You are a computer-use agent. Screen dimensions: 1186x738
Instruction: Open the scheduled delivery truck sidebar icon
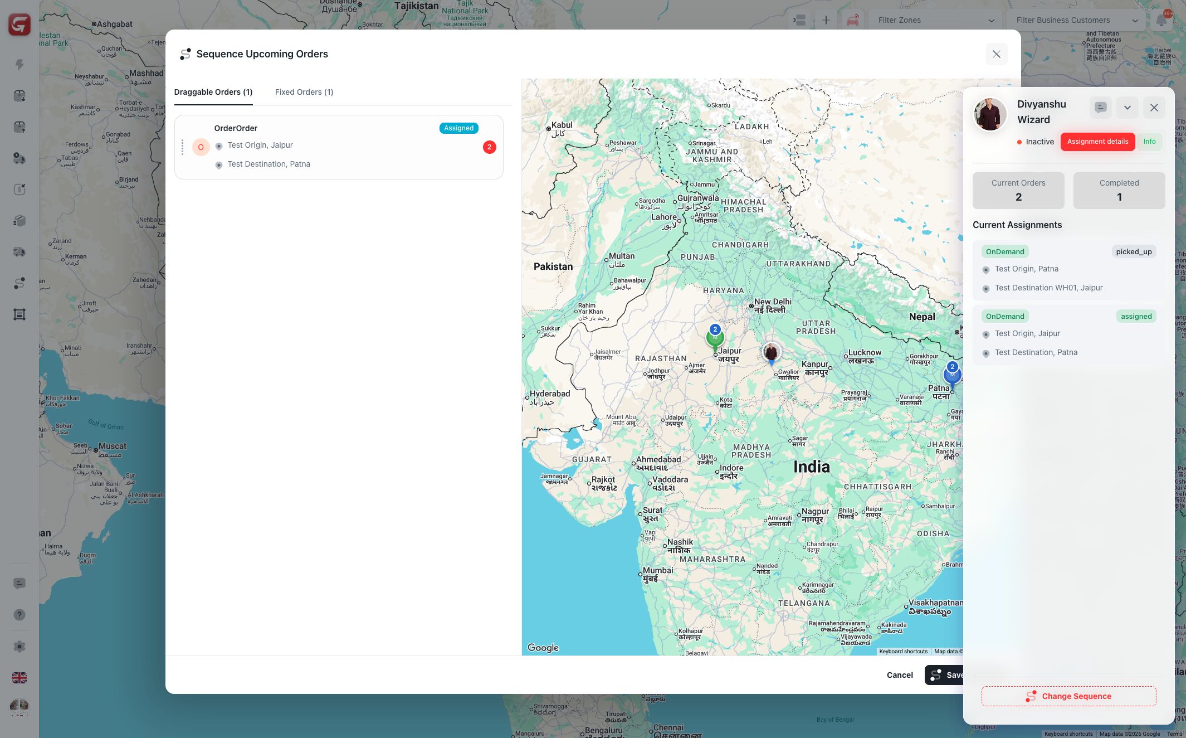click(x=19, y=158)
